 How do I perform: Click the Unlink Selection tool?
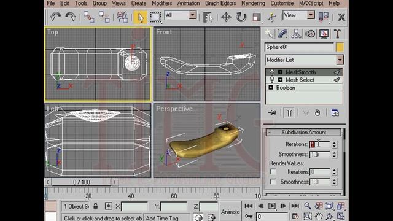[x=104, y=17]
